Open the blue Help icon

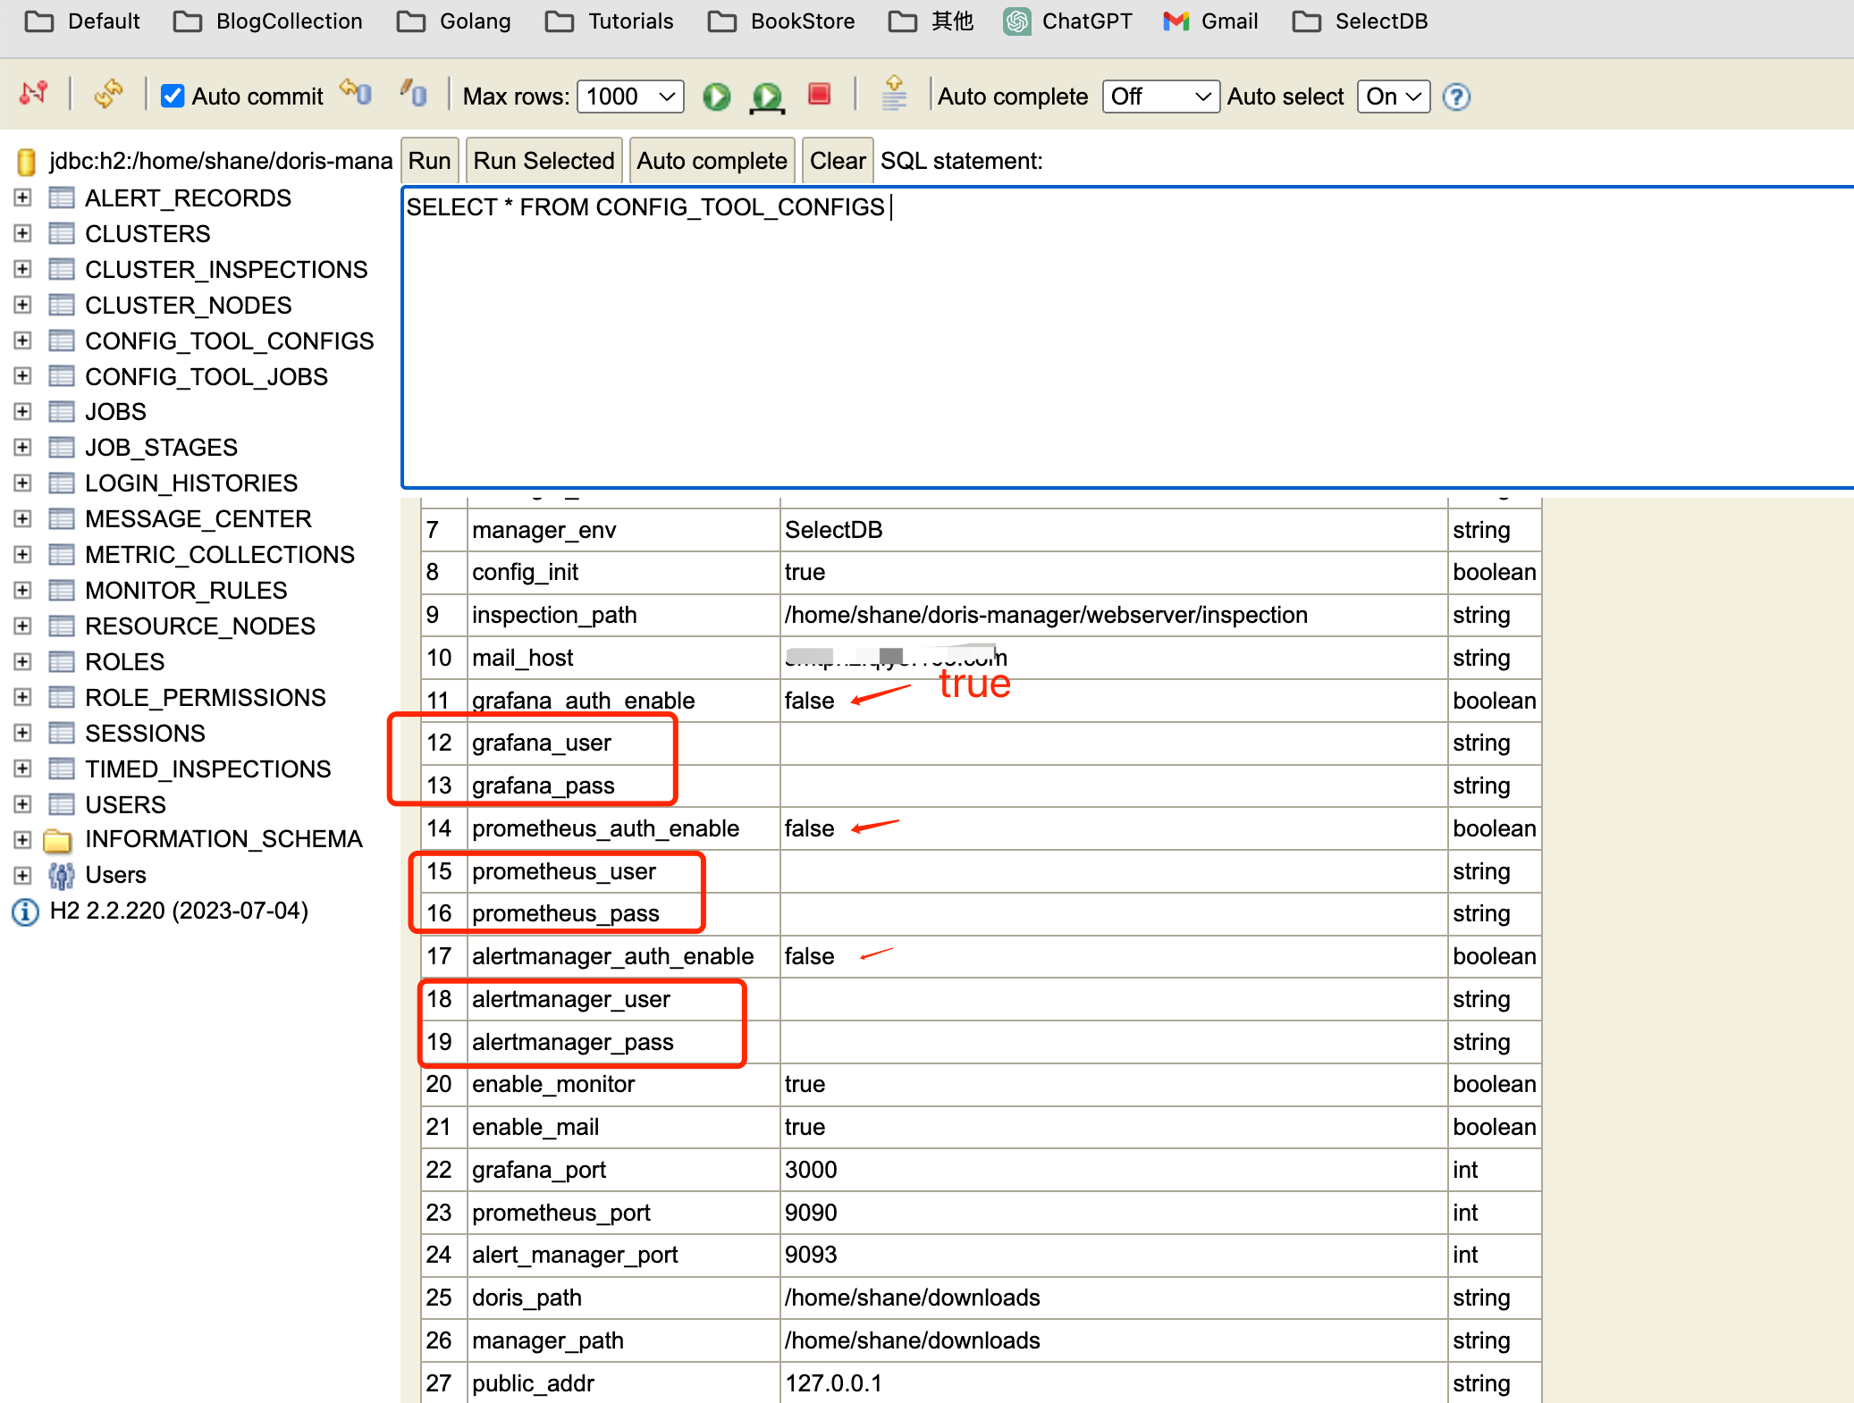click(x=1456, y=97)
